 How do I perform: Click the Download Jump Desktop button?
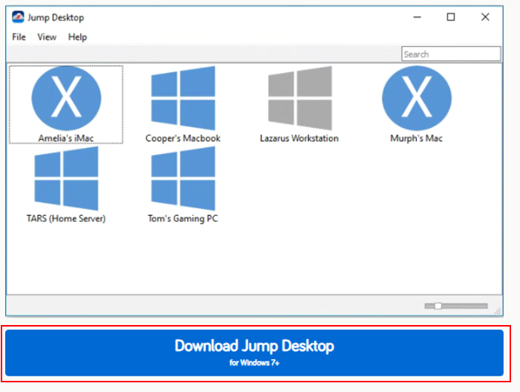254,353
